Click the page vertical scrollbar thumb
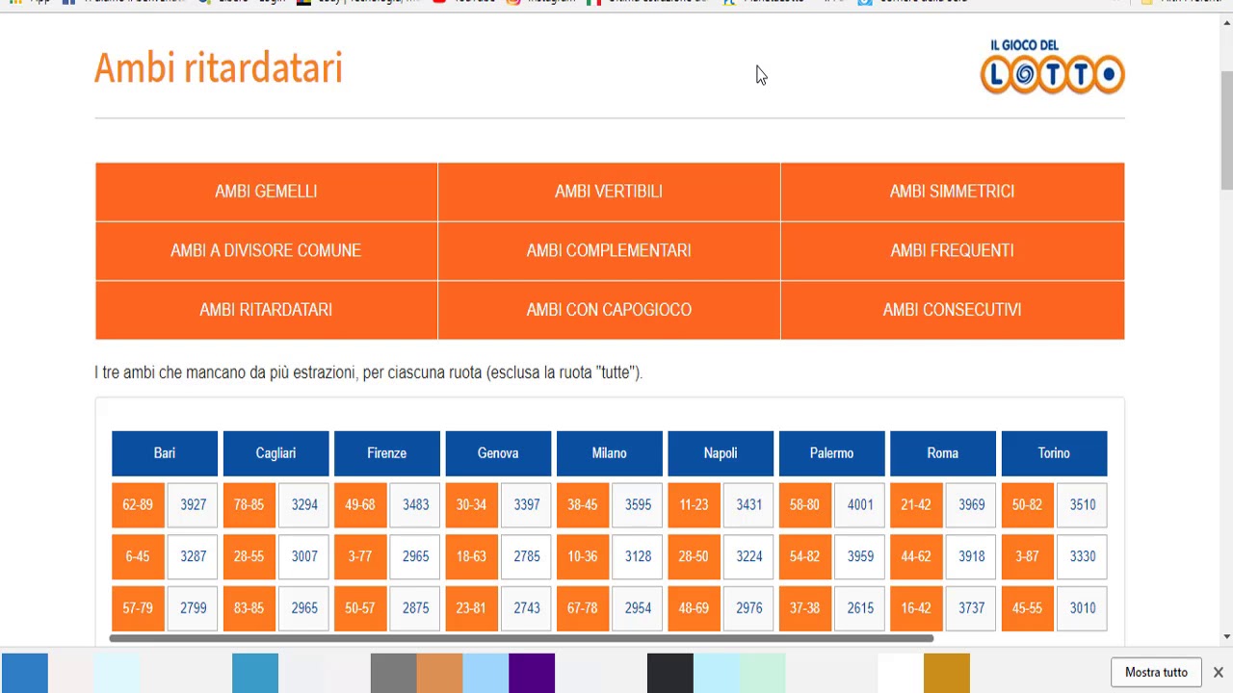 (x=1226, y=130)
